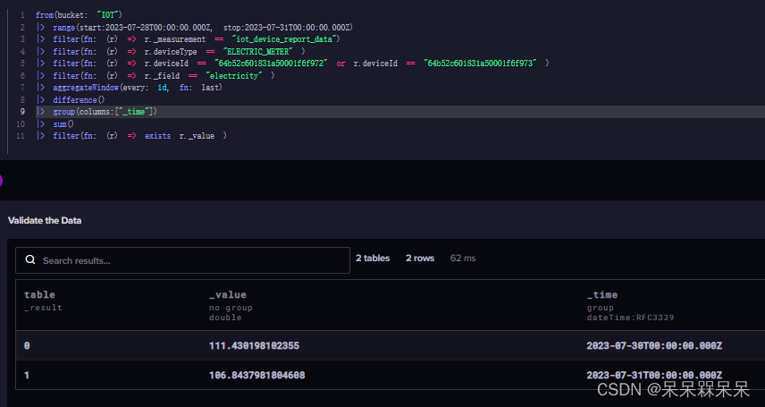Image resolution: width=765 pixels, height=407 pixels.
Task: Click the 2023-07-30T00:00:00.000Z time cell
Action: (654, 345)
